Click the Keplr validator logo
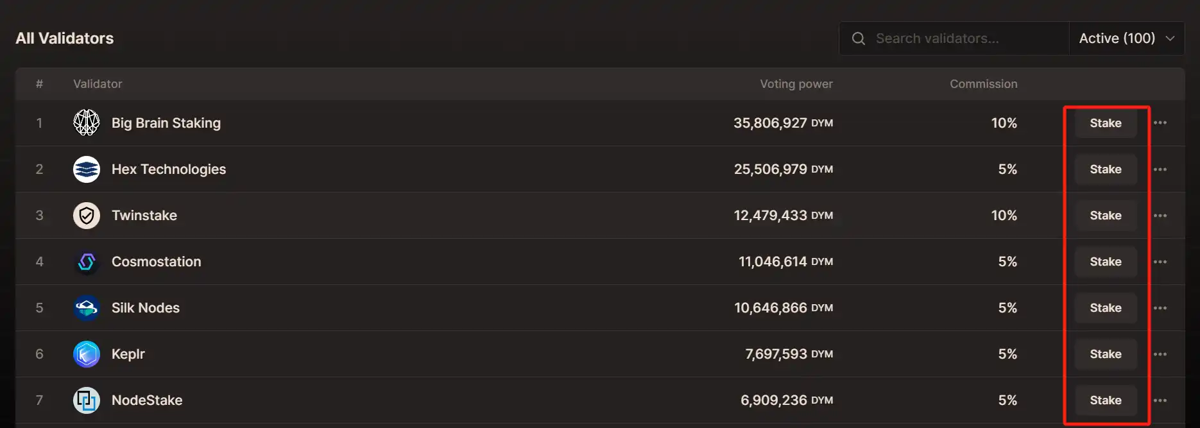 pyautogui.click(x=87, y=354)
